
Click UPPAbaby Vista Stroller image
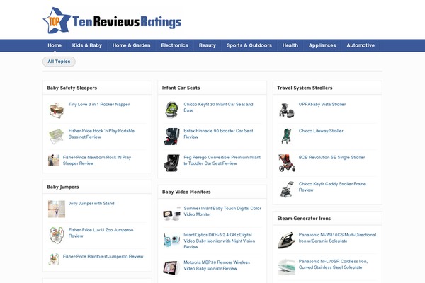tap(287, 110)
